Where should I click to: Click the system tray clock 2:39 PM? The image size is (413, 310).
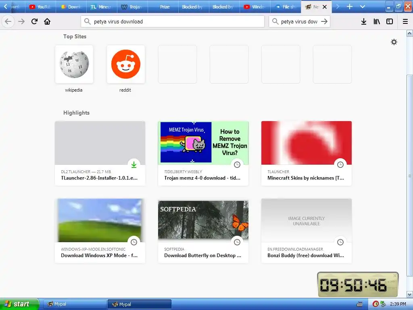pyautogui.click(x=398, y=304)
